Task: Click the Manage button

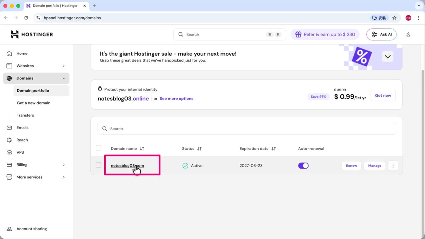Action: coord(375,166)
